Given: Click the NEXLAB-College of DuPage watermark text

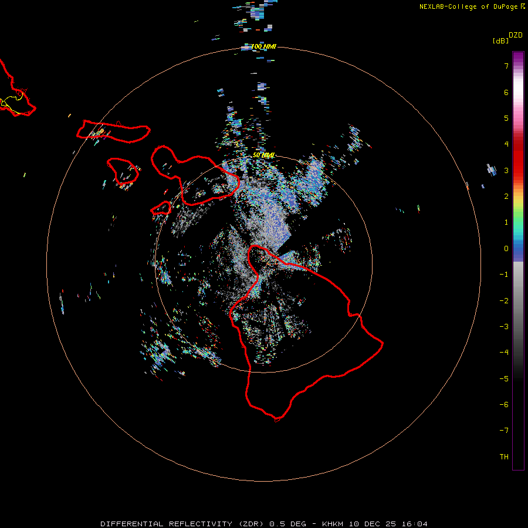Looking at the screenshot, I should [468, 6].
